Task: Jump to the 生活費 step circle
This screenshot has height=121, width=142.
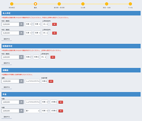Action: coord(83,4)
